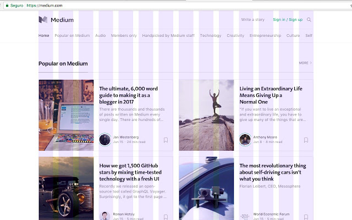The image size is (352, 220).
Task: Expand MORE popular stories
Action: click(305, 63)
